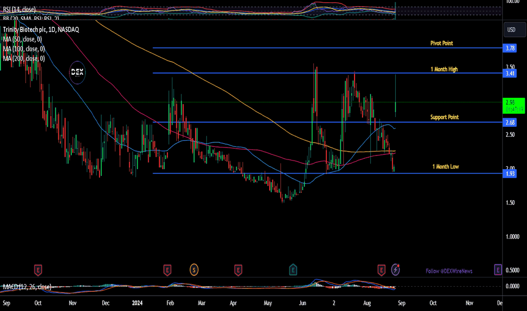Click the teal E earnings marker
The width and height of the screenshot is (527, 311).
click(x=293, y=270)
